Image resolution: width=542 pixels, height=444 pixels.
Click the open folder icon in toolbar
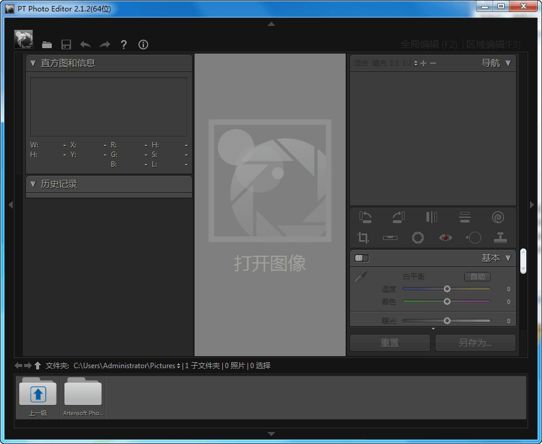(47, 45)
